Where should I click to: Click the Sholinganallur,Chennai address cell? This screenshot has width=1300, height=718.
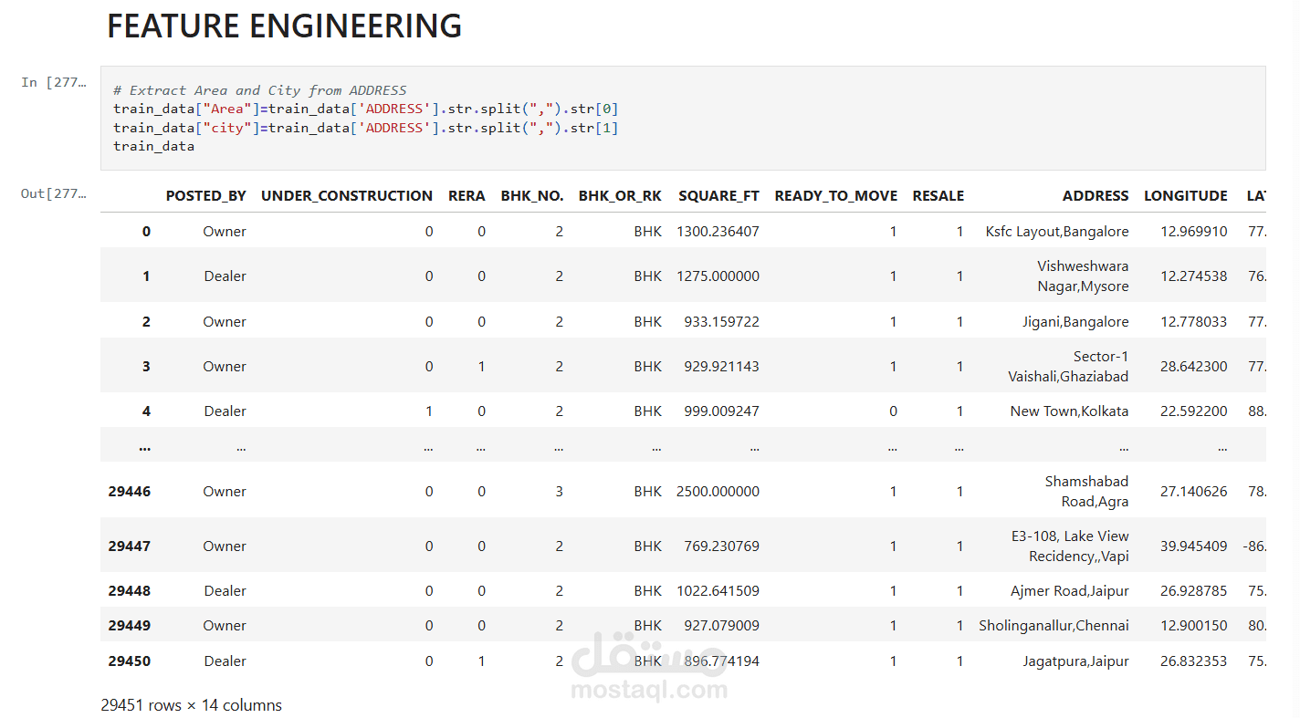[x=1054, y=626]
